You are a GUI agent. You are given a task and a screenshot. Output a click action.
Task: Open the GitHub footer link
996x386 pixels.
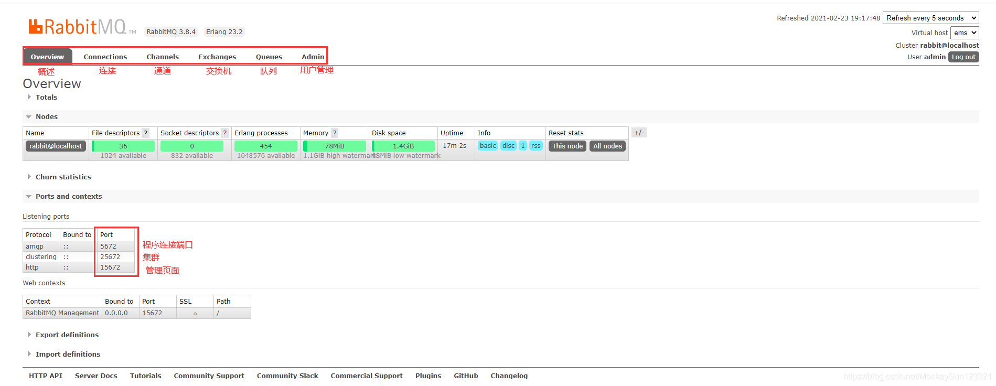click(466, 376)
